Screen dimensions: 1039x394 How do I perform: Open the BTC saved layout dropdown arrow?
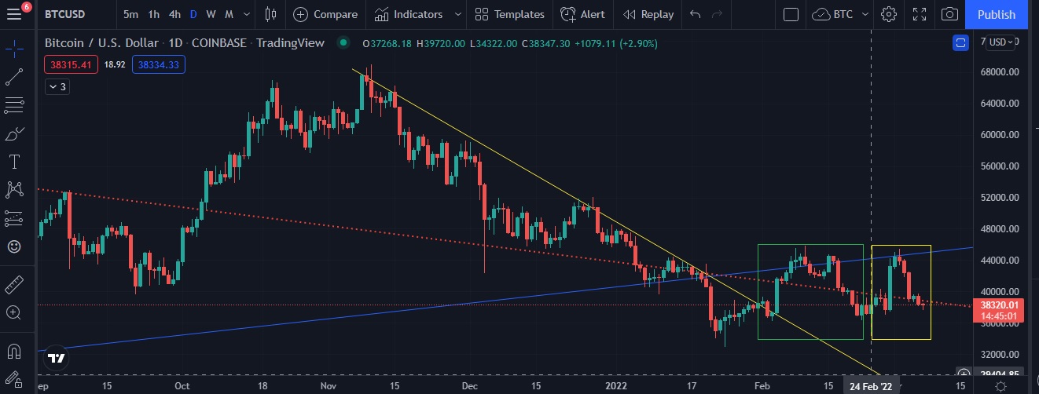865,14
